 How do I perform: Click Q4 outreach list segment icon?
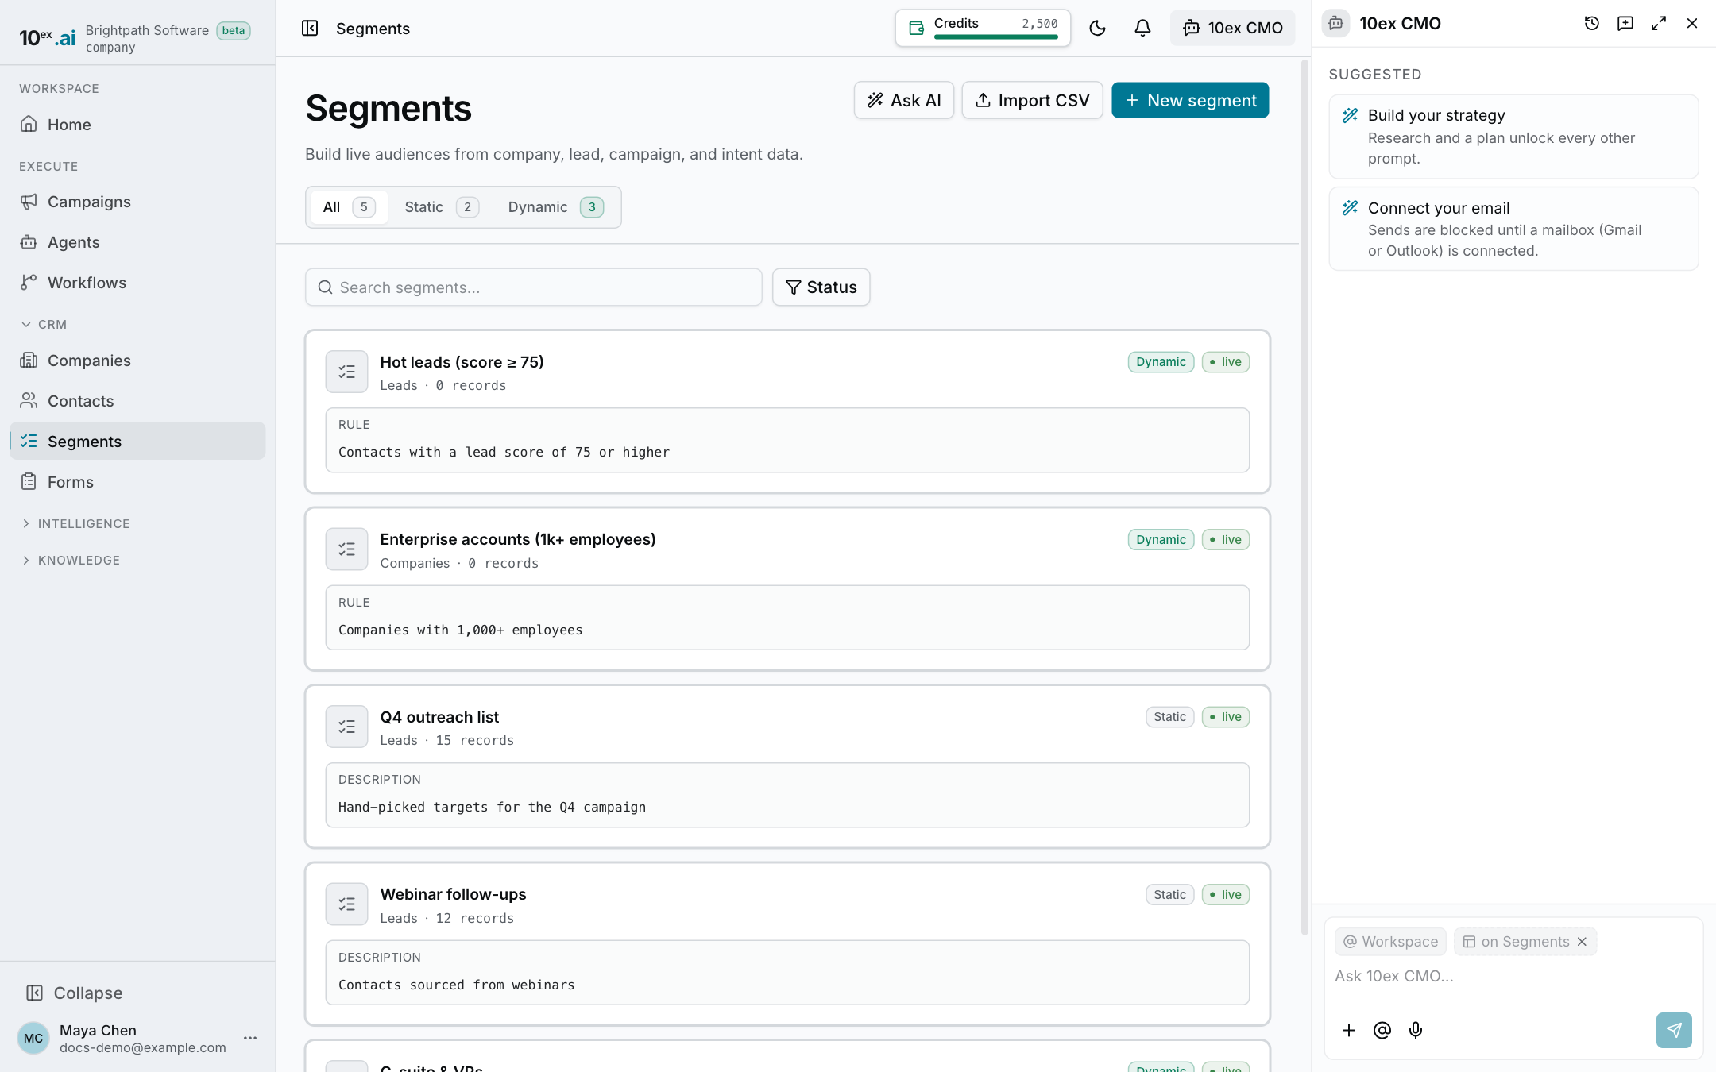tap(346, 727)
